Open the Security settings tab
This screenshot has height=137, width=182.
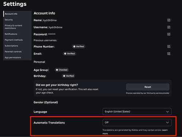click(9, 20)
